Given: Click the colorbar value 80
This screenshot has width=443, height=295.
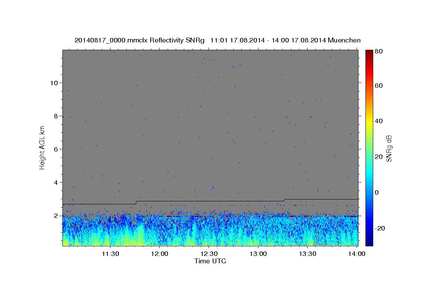Looking at the screenshot, I should point(380,51).
